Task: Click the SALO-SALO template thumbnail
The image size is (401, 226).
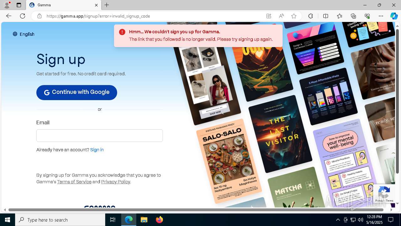Action: pos(229,161)
